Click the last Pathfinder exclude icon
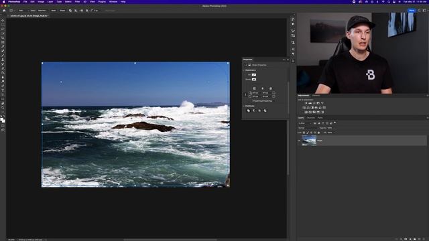Image resolution: width=429 pixels, height=241 pixels. 265,110
